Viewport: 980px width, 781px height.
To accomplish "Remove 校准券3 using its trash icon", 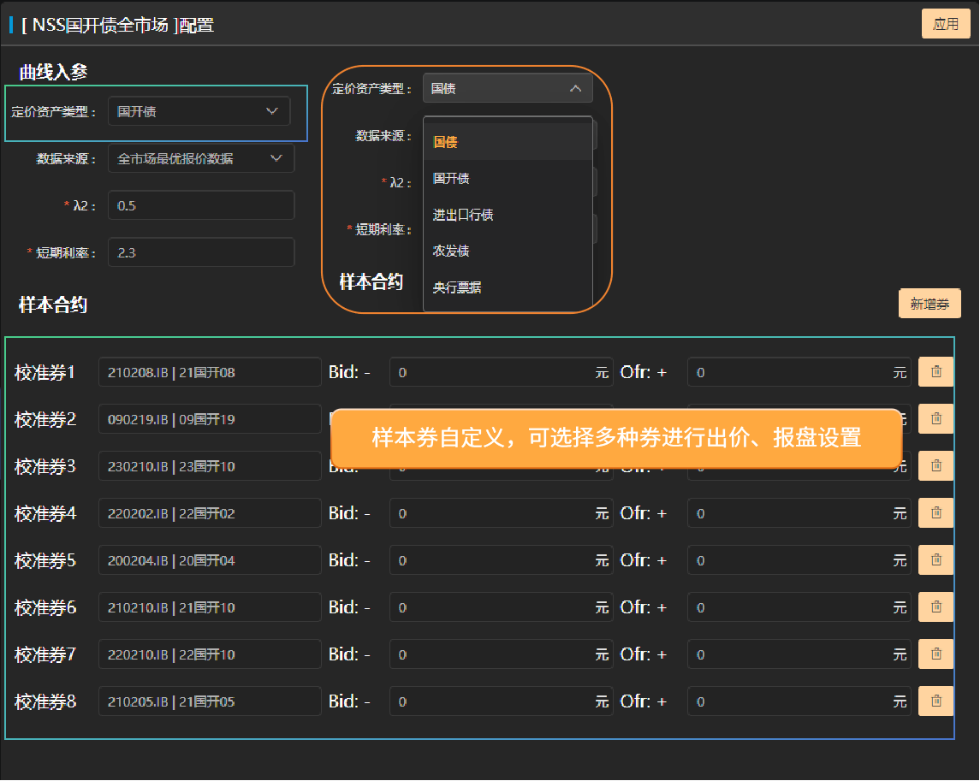I will click(935, 466).
